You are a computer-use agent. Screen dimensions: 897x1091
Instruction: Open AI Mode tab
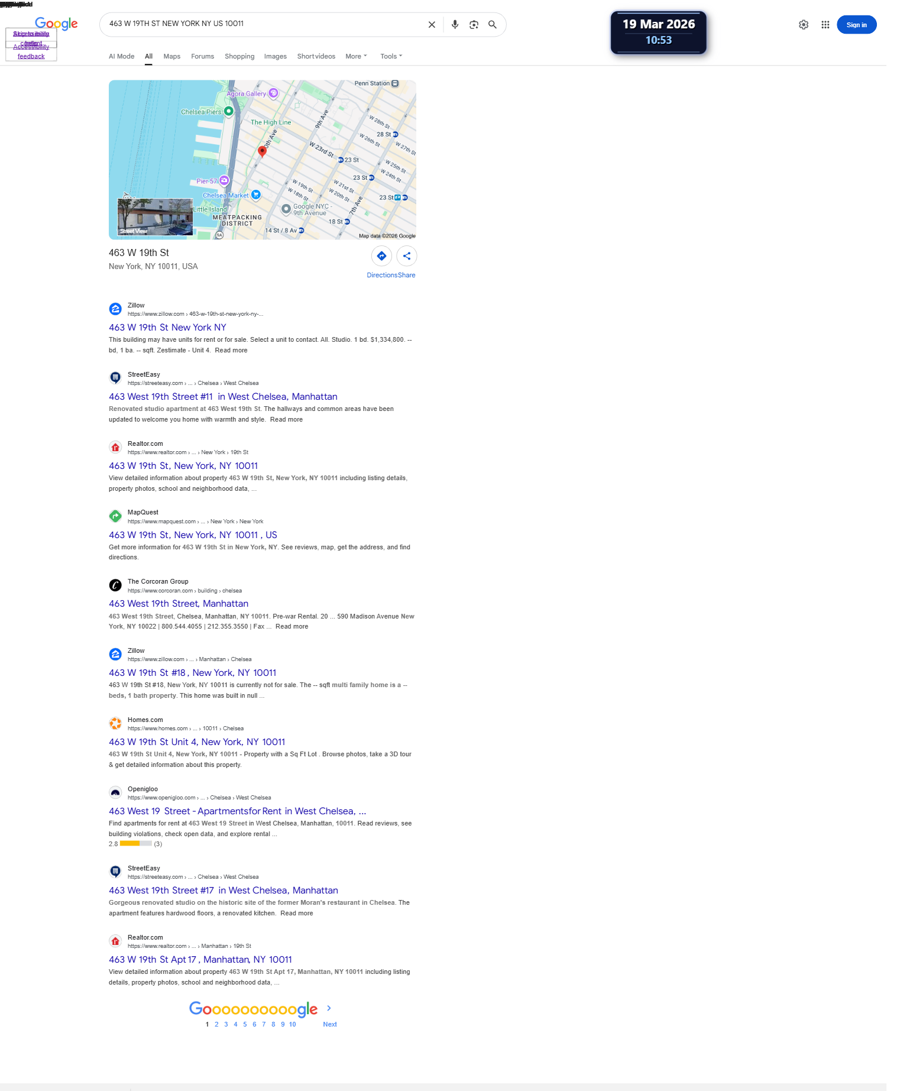pyautogui.click(x=122, y=56)
